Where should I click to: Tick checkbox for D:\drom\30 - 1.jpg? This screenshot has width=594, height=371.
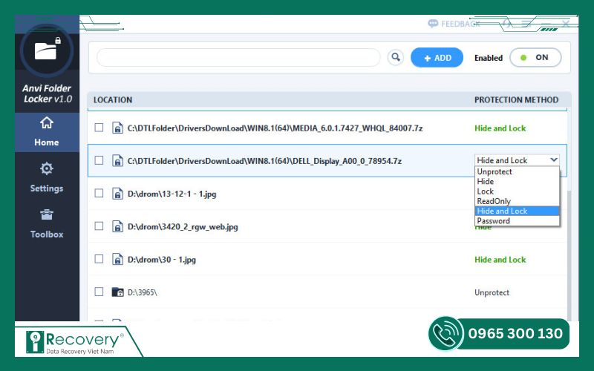(99, 259)
